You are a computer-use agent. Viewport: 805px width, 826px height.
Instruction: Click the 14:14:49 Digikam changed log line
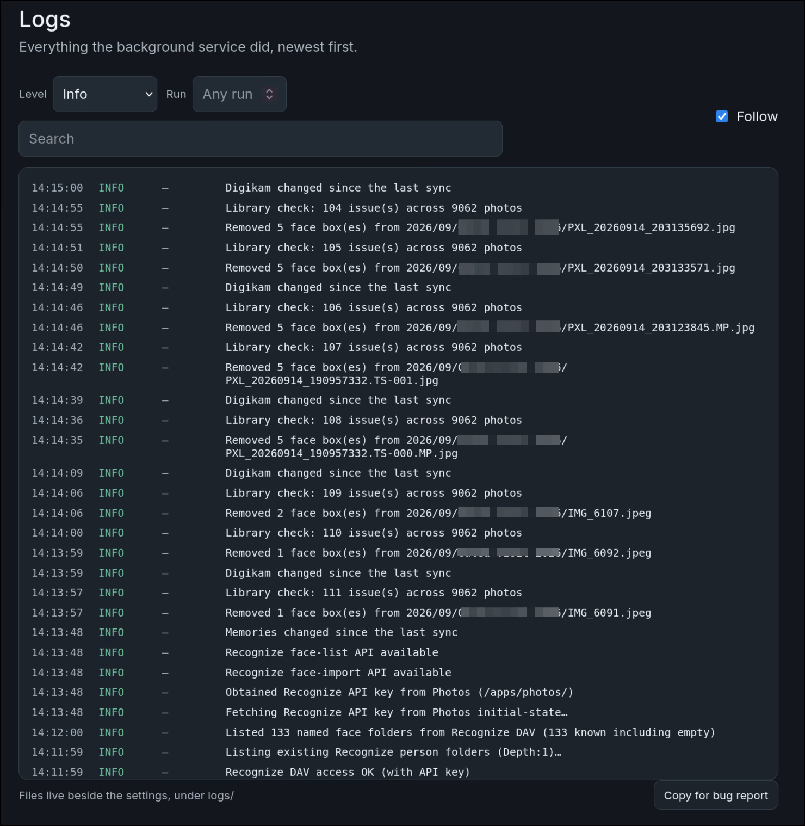point(398,287)
